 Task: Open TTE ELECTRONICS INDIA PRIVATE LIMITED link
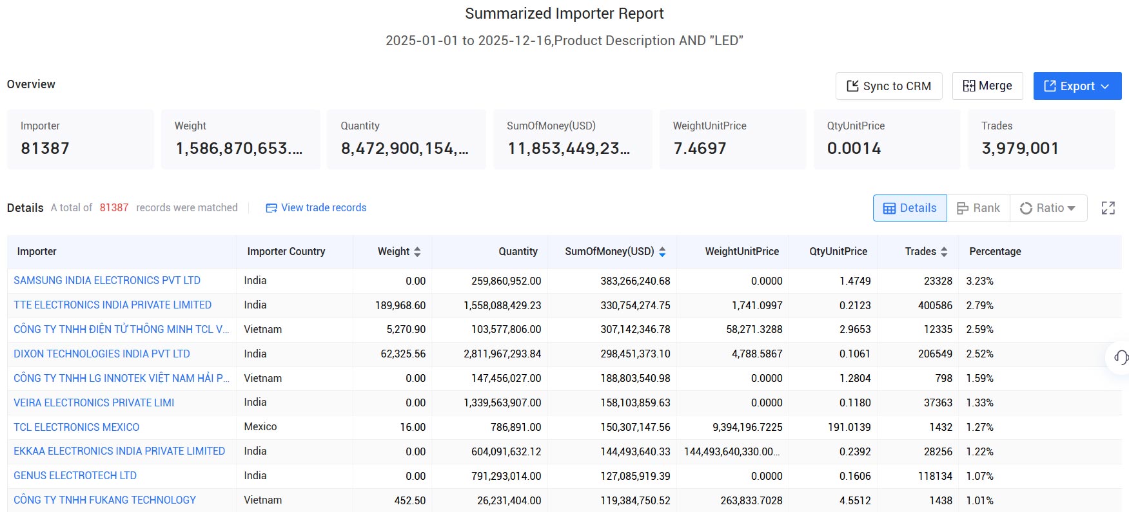pos(112,305)
